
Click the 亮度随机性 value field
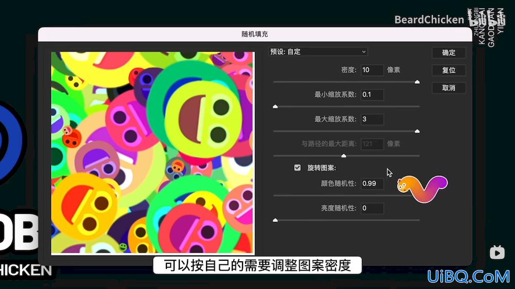[372, 208]
